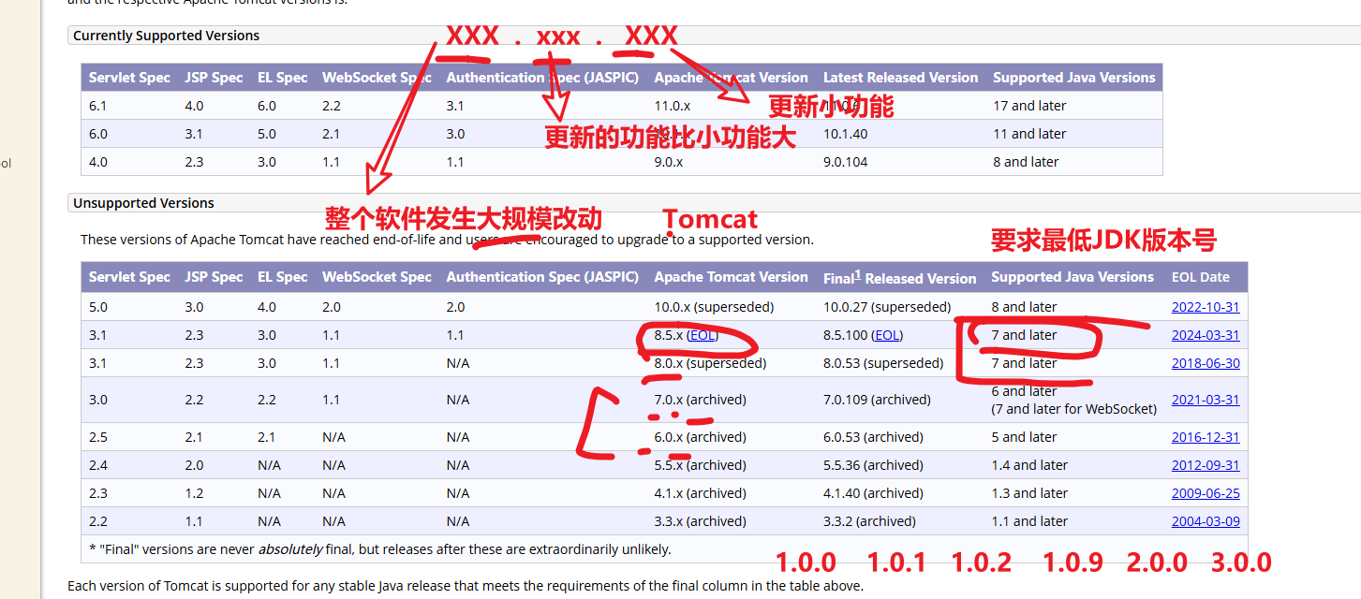Open the 2016-12-31 EOL date link
The width and height of the screenshot is (1361, 599).
click(x=1206, y=437)
